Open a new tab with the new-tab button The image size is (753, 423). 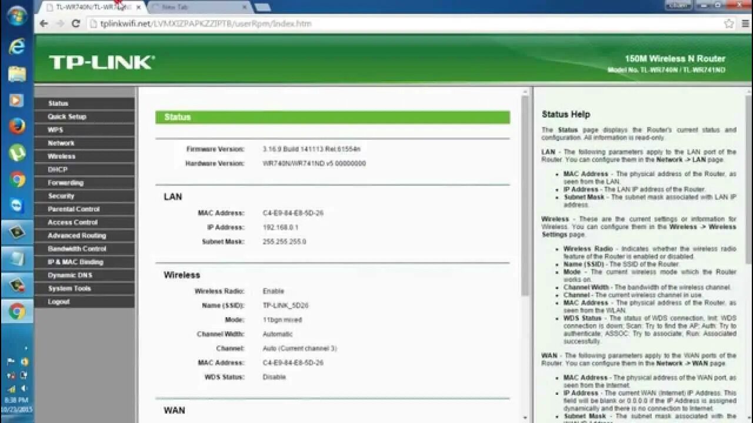point(262,7)
